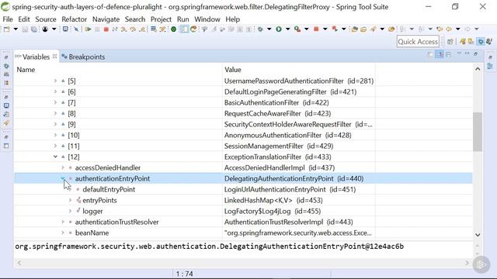The width and height of the screenshot is (497, 279).
Task: Toggle the highlighted toolbar button beside Boot Dashboard
Action: [x=184, y=29]
